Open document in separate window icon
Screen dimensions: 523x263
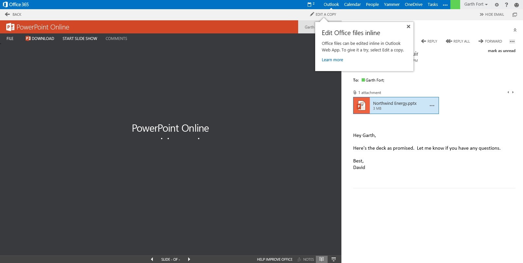[514, 14]
